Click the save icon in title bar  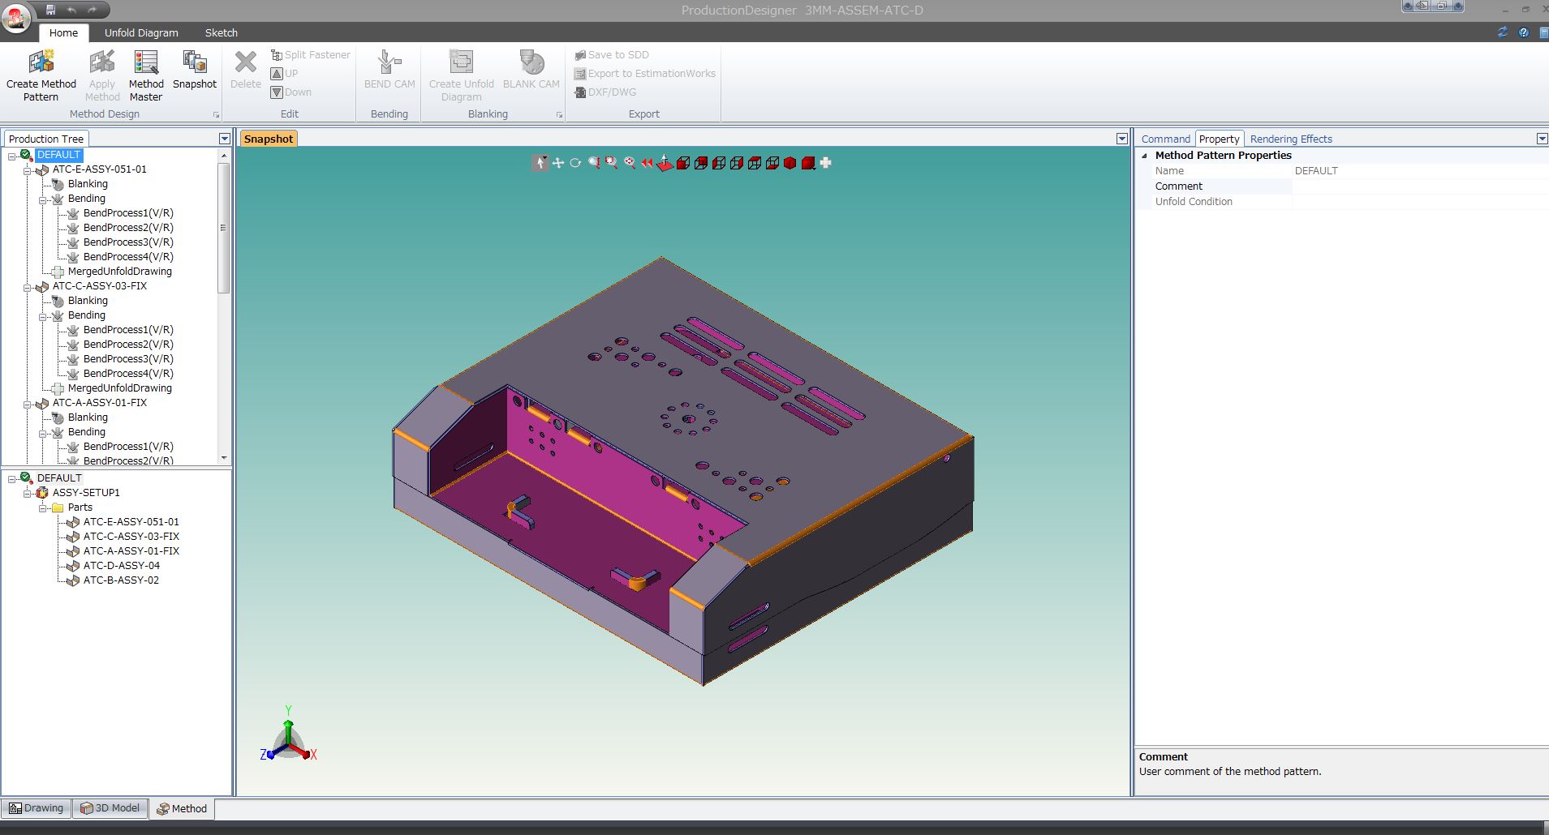[x=50, y=10]
